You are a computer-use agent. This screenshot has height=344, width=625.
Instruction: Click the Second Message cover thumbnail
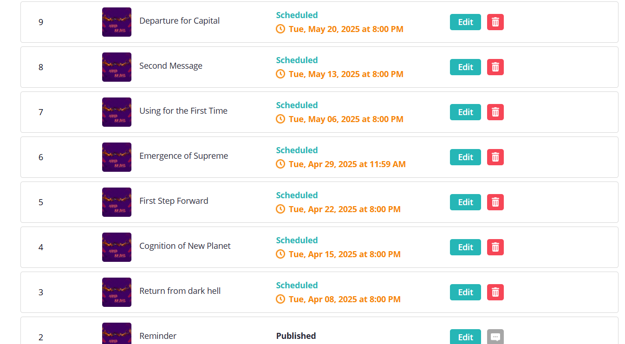tap(117, 67)
